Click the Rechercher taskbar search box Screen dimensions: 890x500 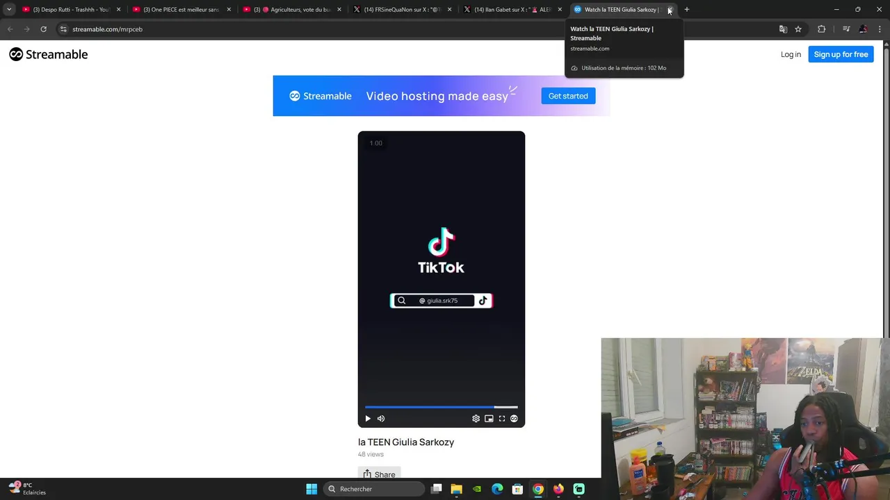click(375, 489)
